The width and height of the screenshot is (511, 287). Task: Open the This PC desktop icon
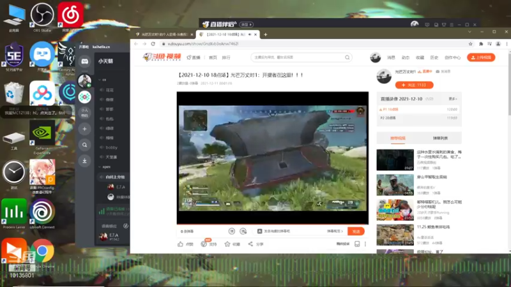(14, 17)
